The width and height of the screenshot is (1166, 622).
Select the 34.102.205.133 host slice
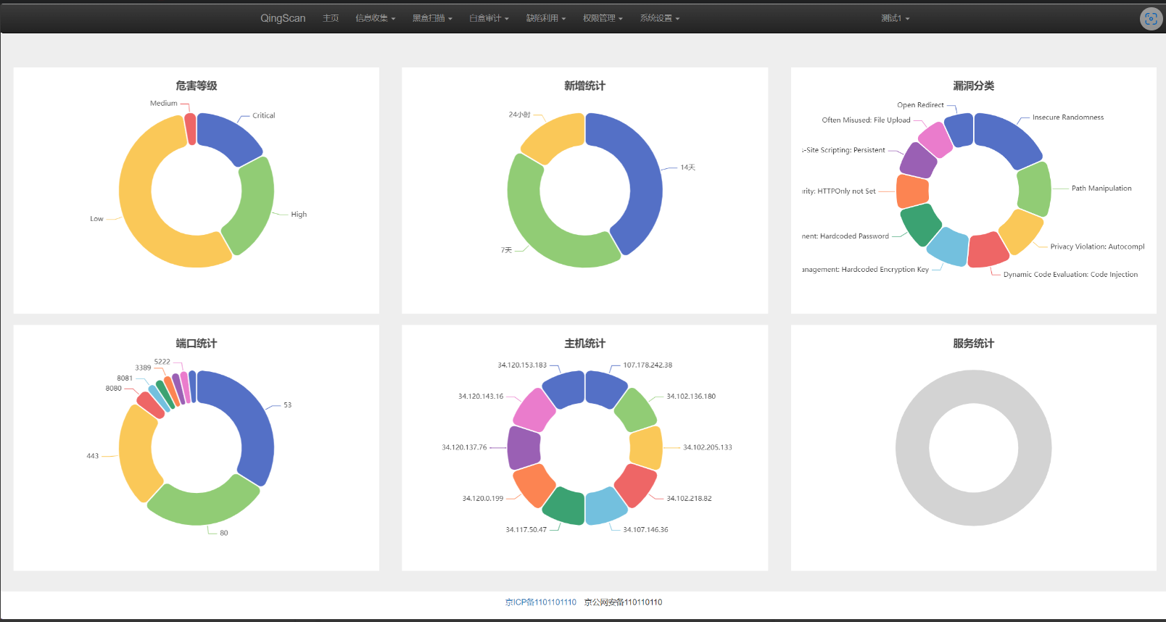coord(646,447)
